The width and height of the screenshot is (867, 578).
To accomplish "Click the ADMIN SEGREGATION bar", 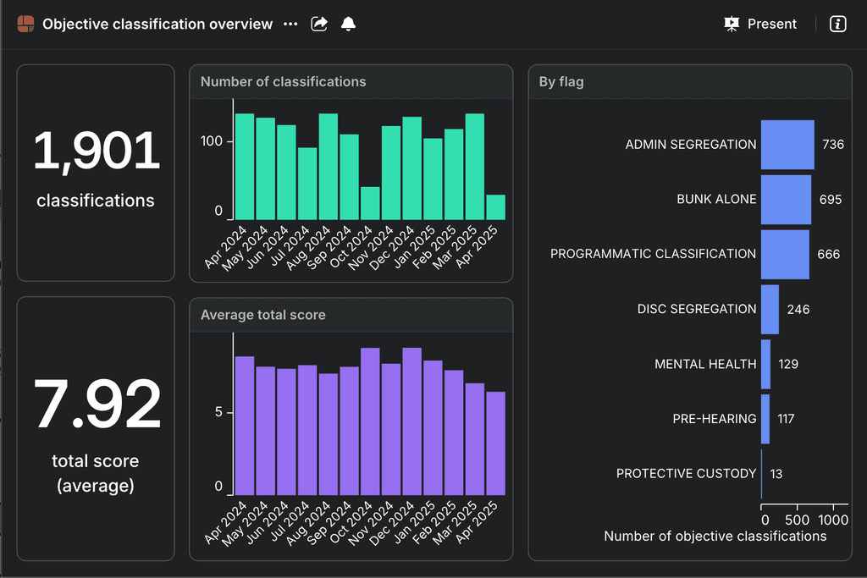I will [x=787, y=145].
